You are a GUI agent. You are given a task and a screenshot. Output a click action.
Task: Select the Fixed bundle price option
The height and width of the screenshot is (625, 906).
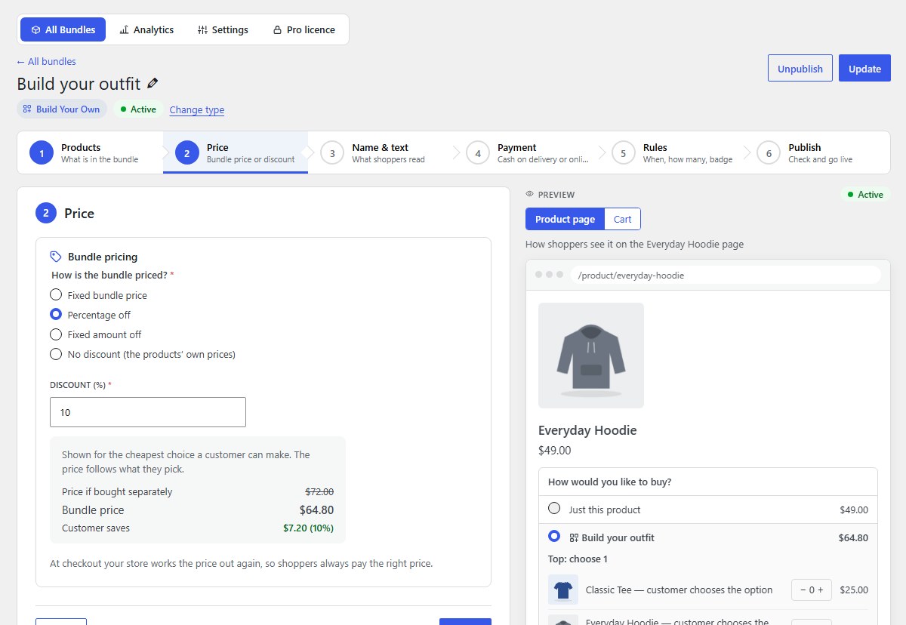coord(99,295)
